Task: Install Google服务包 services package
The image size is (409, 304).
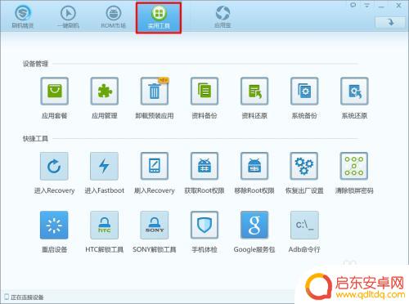Action: [254, 225]
